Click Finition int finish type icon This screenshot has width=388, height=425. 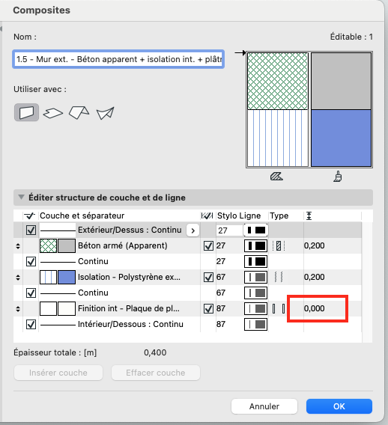(279, 309)
